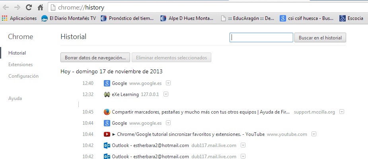This screenshot has width=368, height=159.
Task: Click eXe Learning favicon at 12:32
Action: click(107, 94)
